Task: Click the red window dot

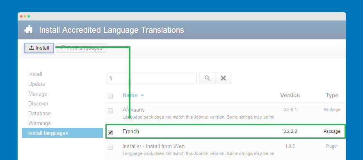Action: coord(21,16)
